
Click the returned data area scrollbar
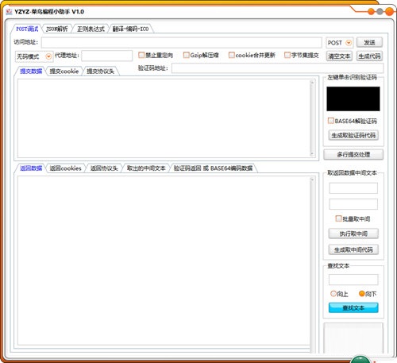[312, 265]
